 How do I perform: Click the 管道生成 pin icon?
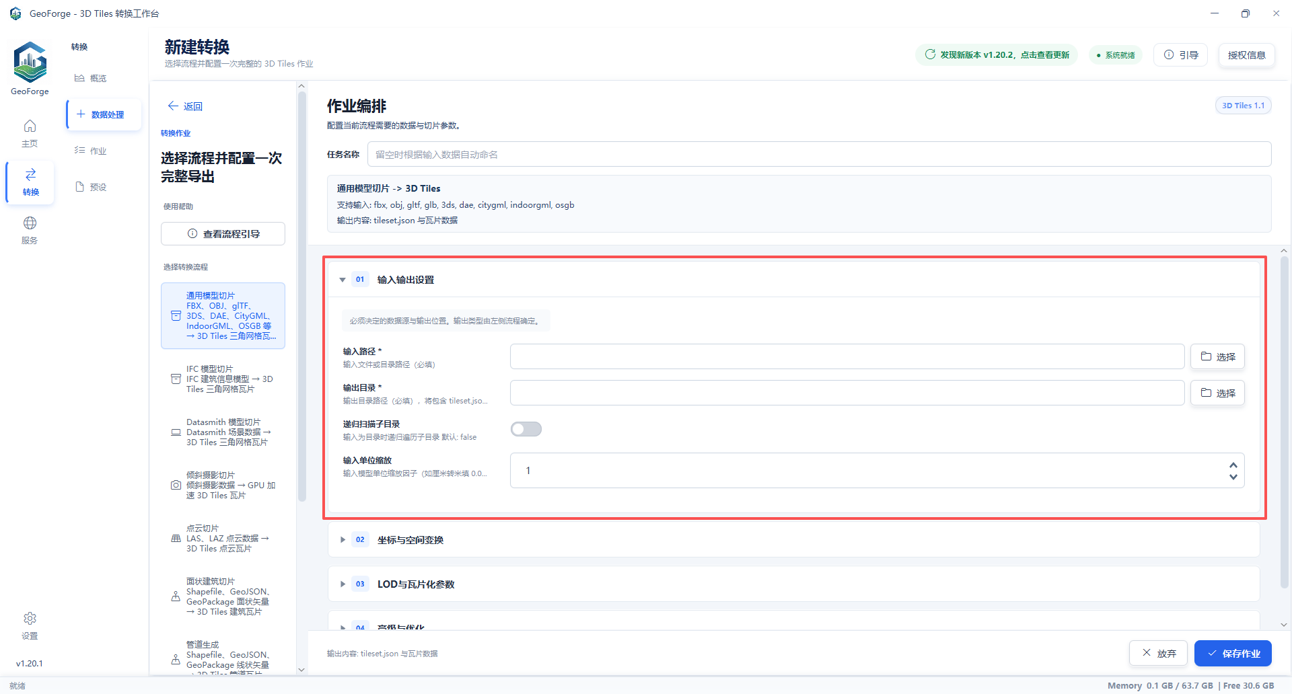(x=176, y=660)
